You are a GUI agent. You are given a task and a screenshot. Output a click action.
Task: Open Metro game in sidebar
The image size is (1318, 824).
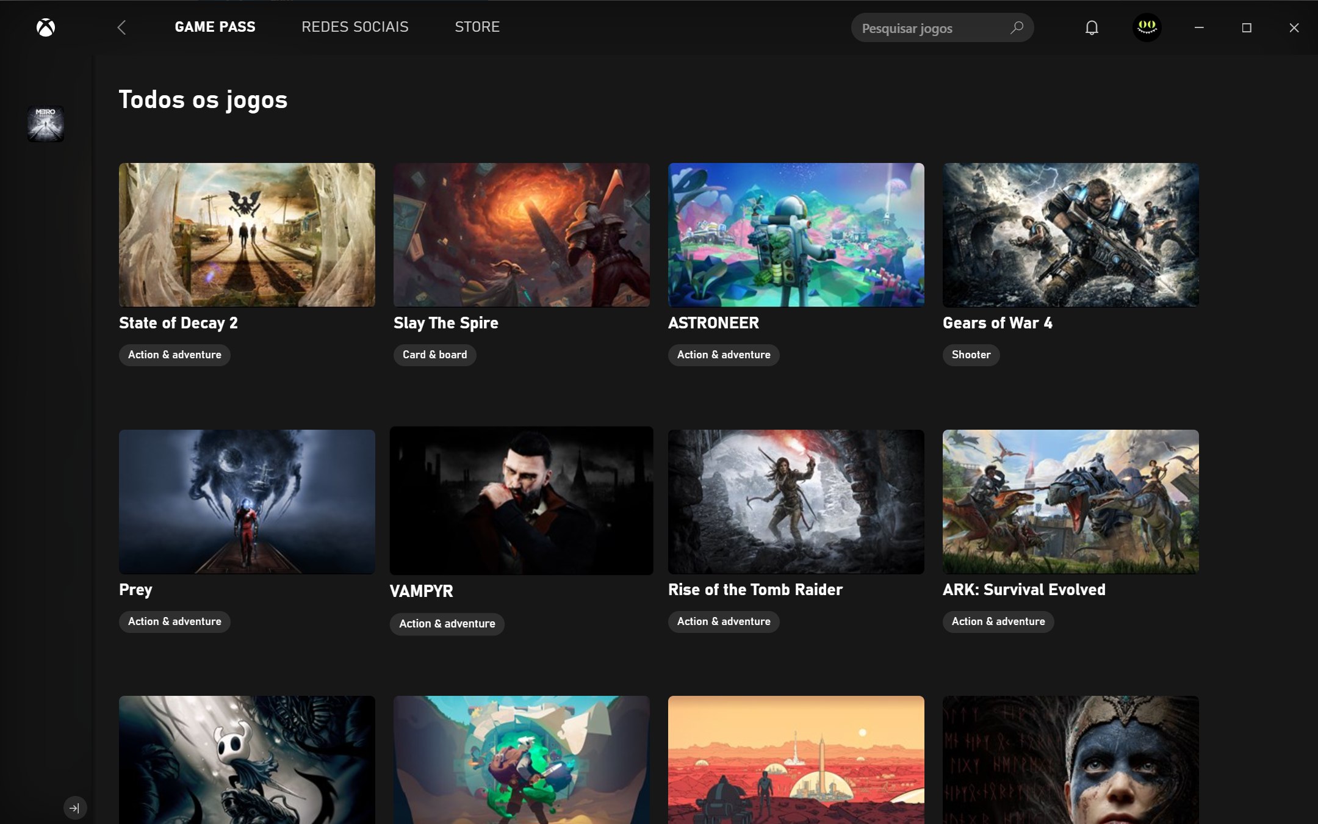point(46,124)
